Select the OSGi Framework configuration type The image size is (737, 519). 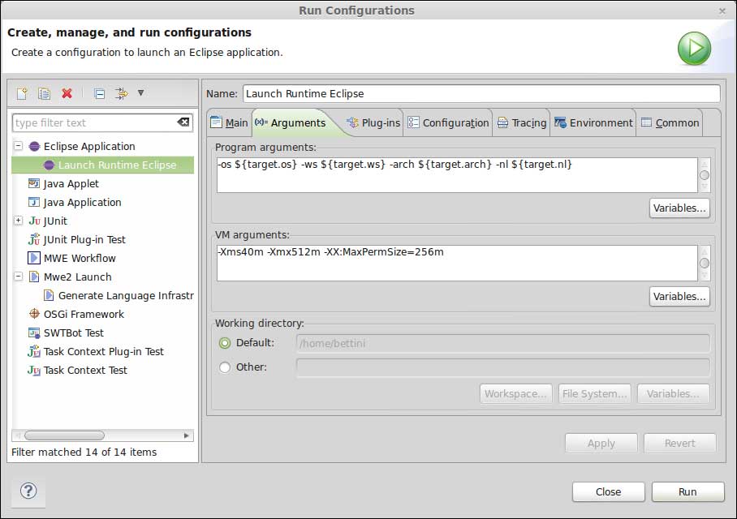[84, 314]
